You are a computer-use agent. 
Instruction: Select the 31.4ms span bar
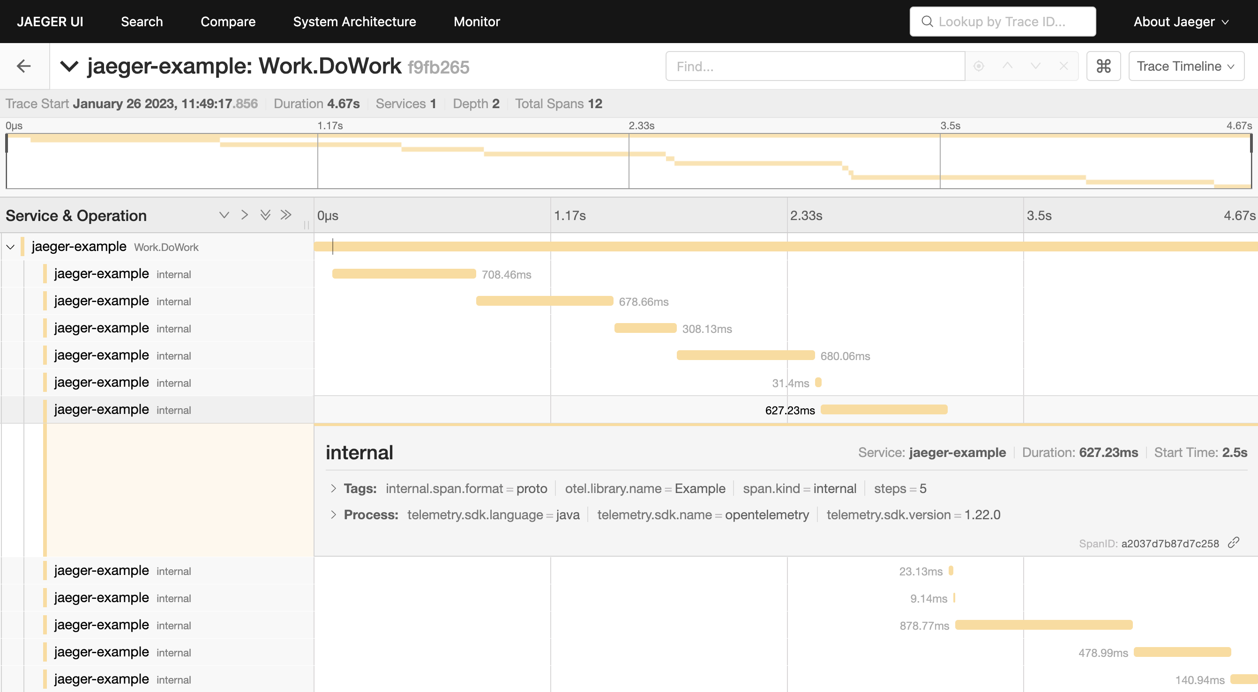point(818,383)
